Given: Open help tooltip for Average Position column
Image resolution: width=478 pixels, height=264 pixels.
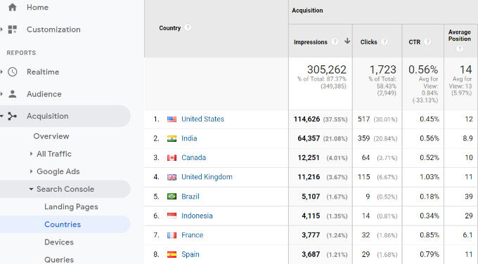Looking at the screenshot, I should point(460,48).
